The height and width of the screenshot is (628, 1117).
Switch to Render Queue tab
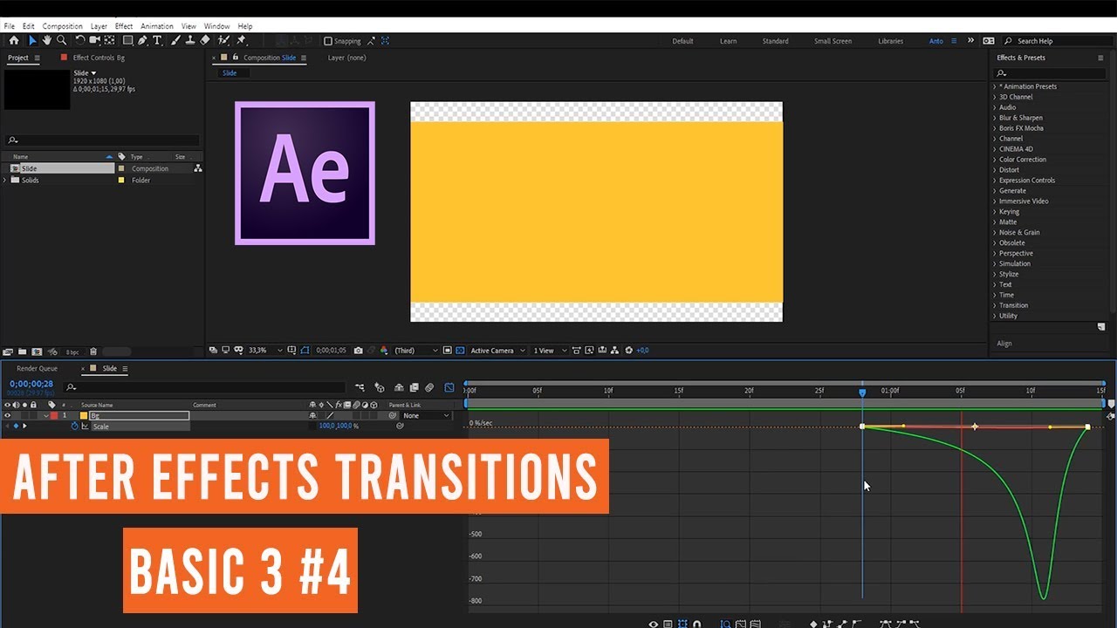(37, 369)
